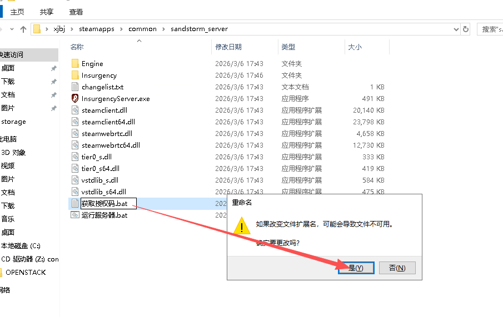
Task: Open the 查看 ribbon tab
Action: [x=76, y=12]
